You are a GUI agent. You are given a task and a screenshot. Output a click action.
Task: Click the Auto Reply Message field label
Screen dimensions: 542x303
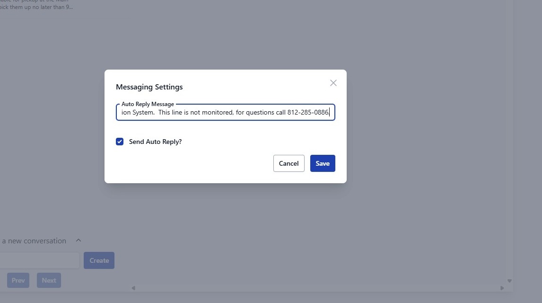[148, 104]
